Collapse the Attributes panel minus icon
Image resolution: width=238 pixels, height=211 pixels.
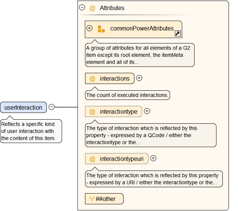82,7
